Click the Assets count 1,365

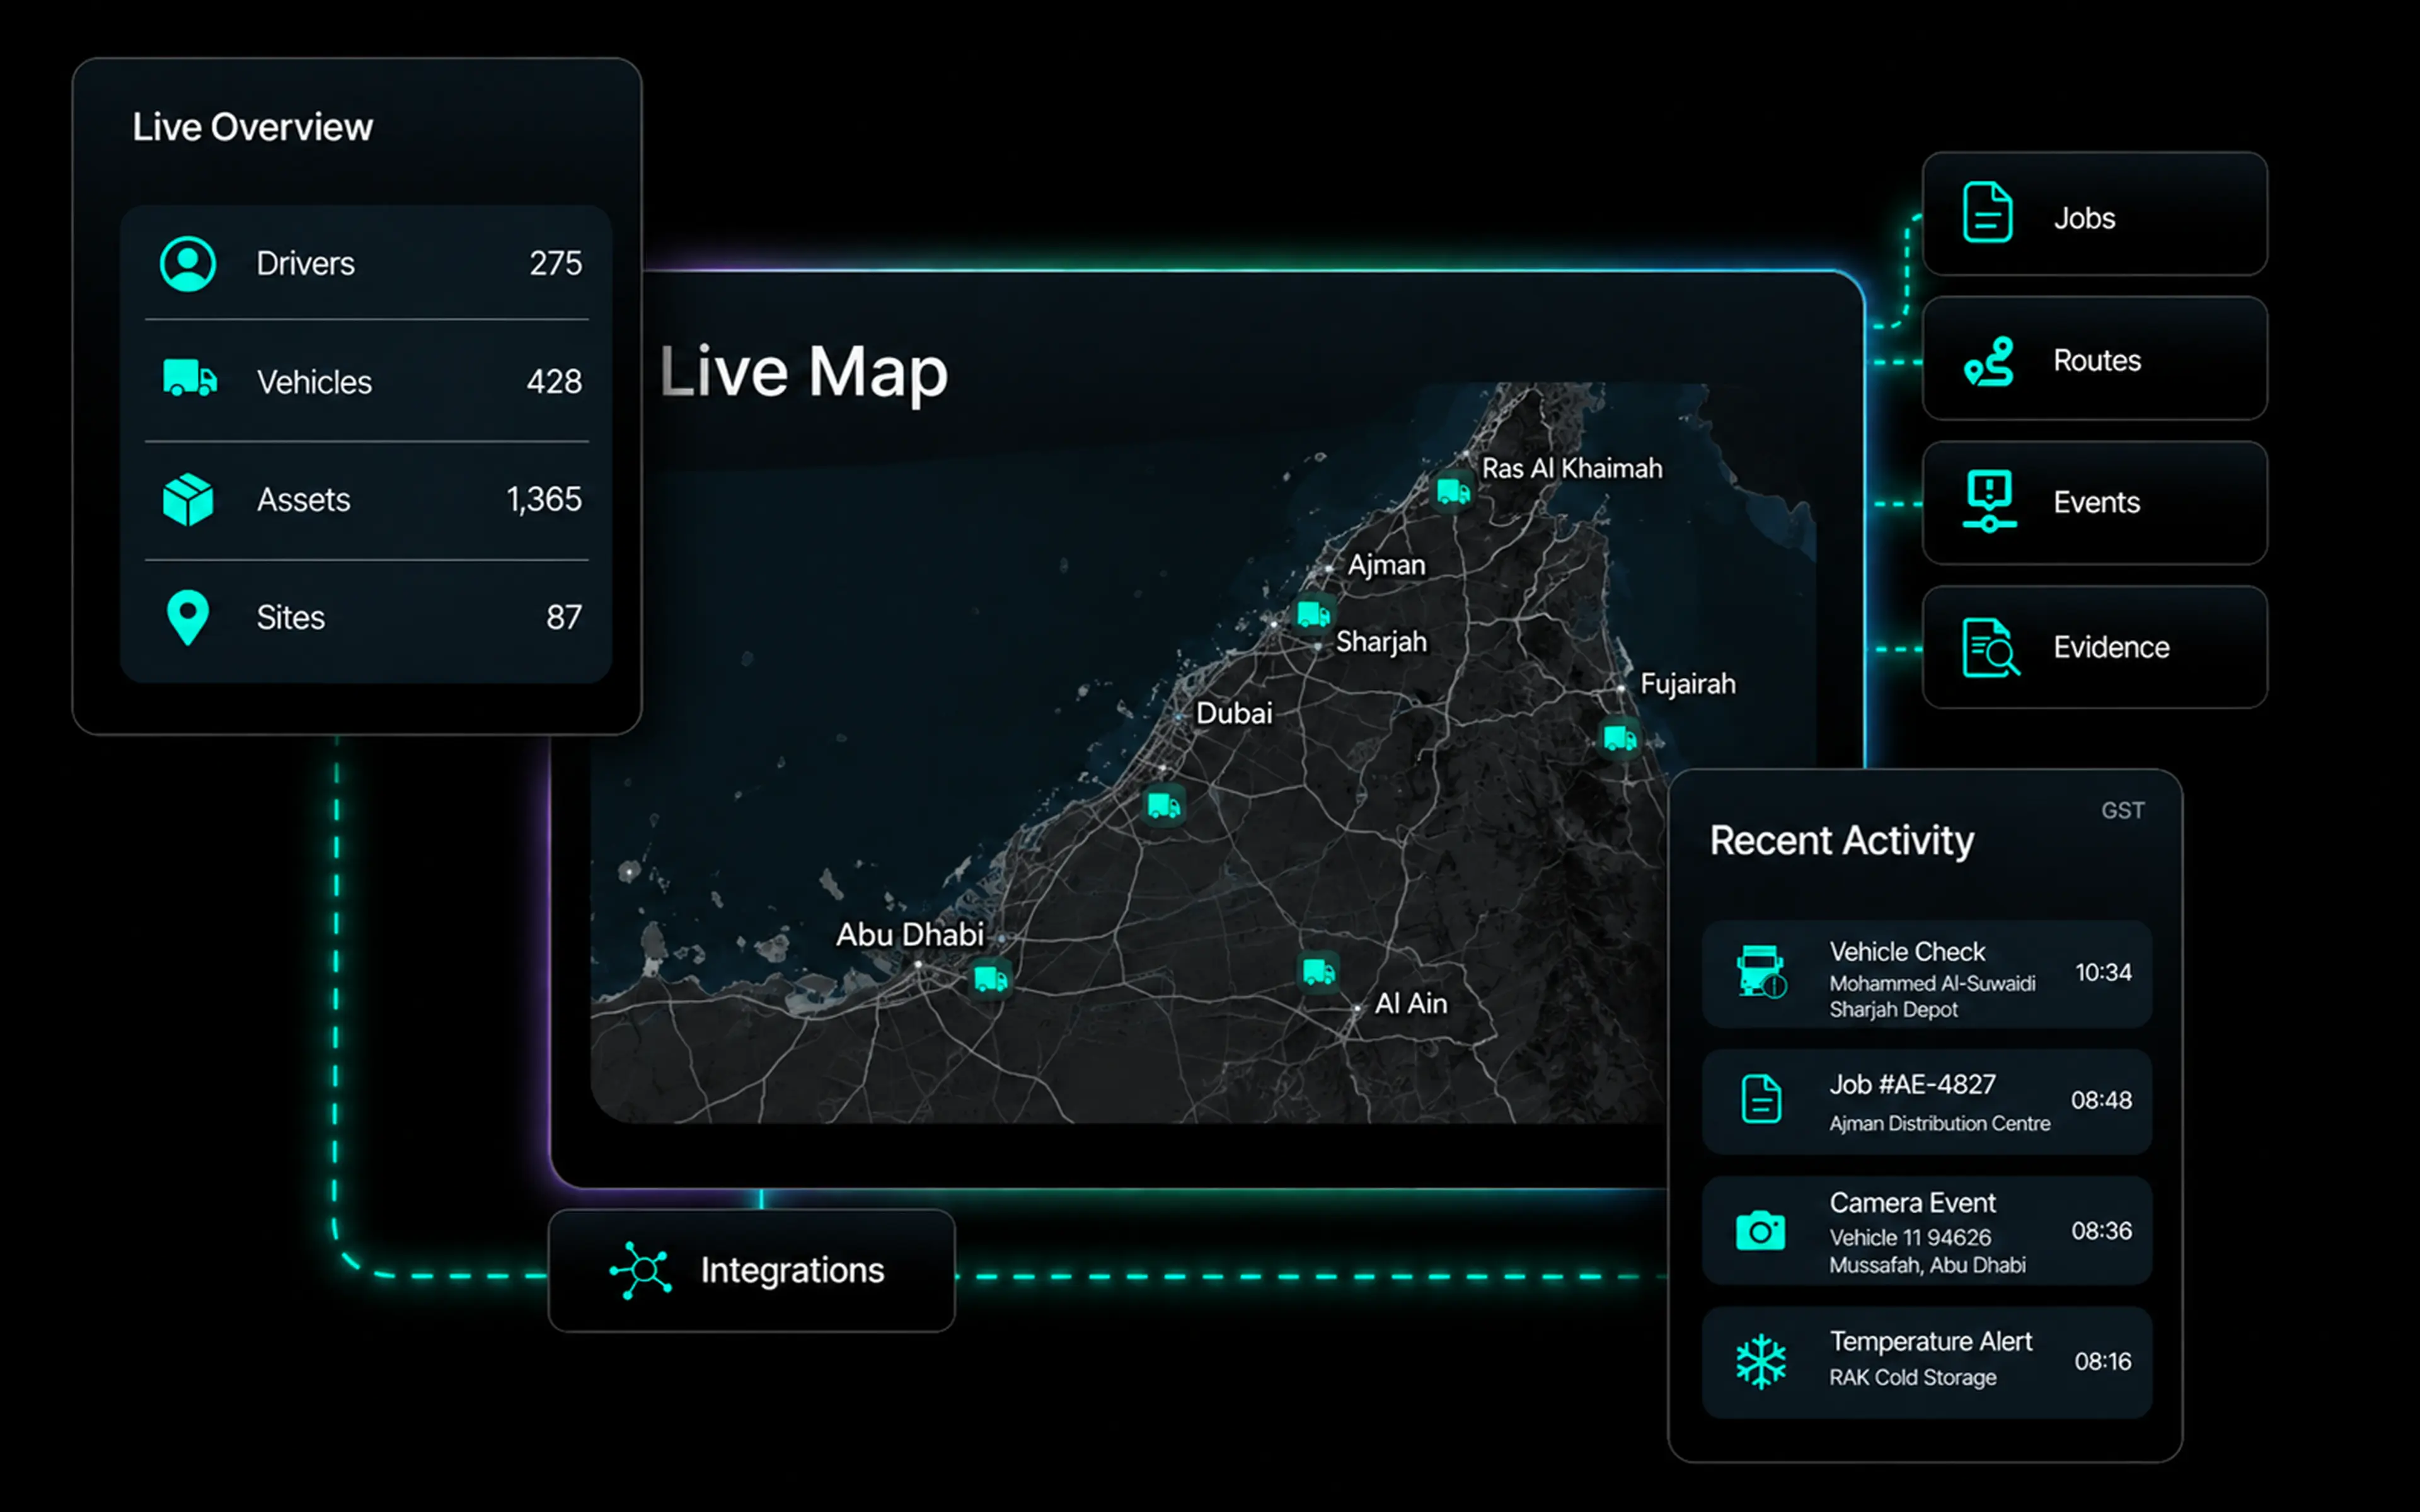tap(544, 499)
